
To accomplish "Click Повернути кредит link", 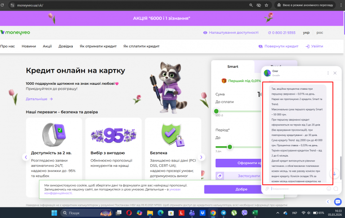I will click(279, 46).
